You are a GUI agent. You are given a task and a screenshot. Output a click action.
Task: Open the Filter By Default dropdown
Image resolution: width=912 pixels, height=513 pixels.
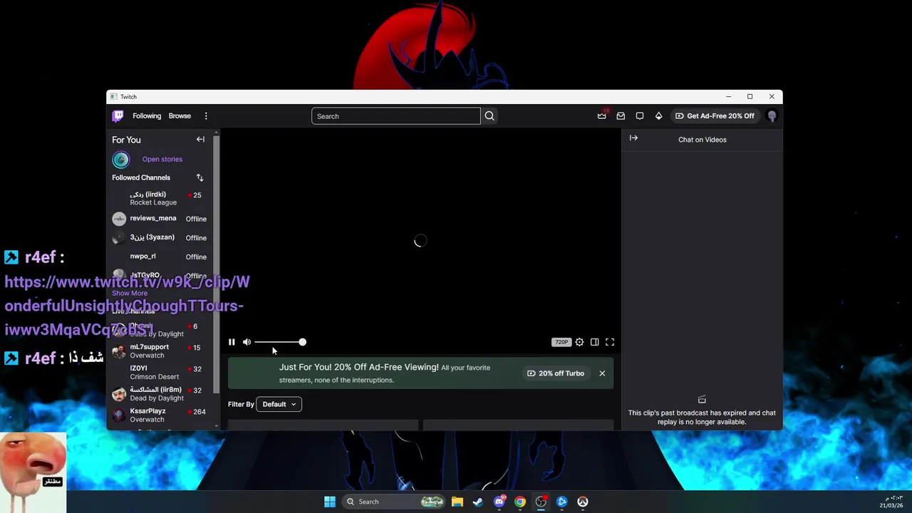[279, 404]
